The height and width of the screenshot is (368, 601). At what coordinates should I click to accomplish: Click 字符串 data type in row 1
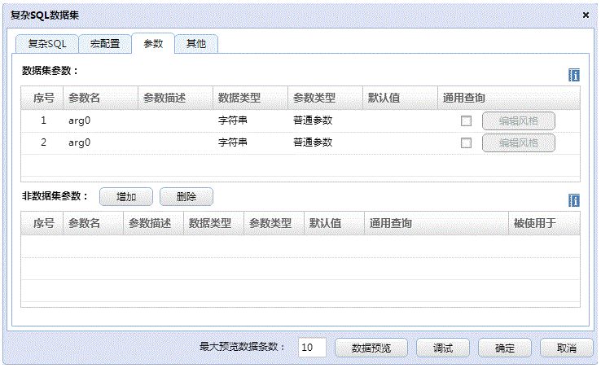(233, 120)
